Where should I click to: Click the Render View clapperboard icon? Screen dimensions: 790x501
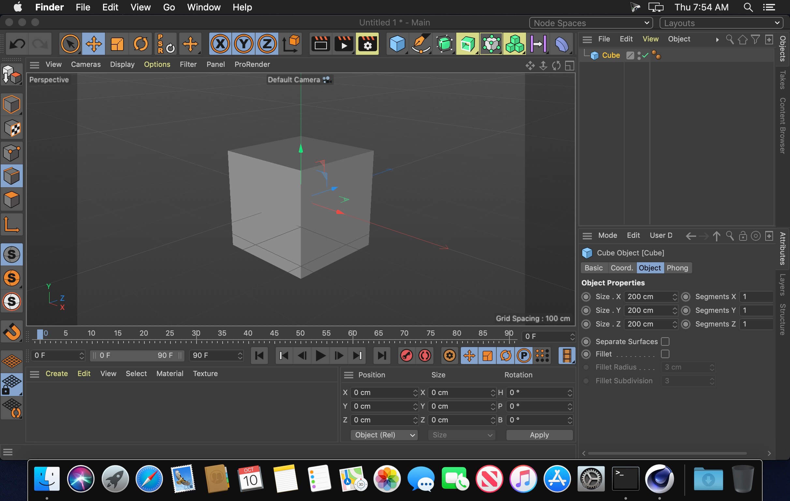click(x=320, y=44)
